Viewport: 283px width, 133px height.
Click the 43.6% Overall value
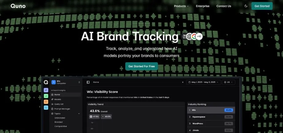tap(98, 111)
